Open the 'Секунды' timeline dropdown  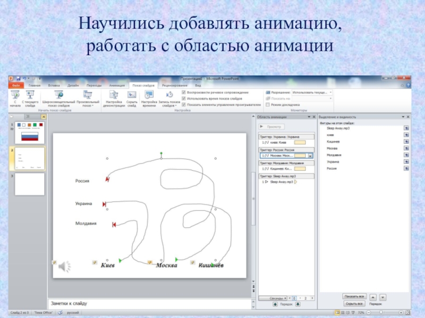(285, 298)
